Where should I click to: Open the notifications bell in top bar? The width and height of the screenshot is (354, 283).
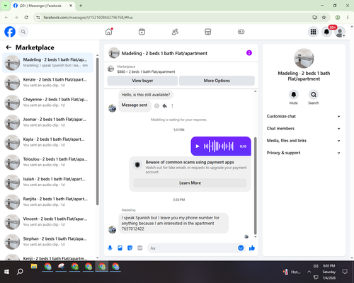coord(326,32)
